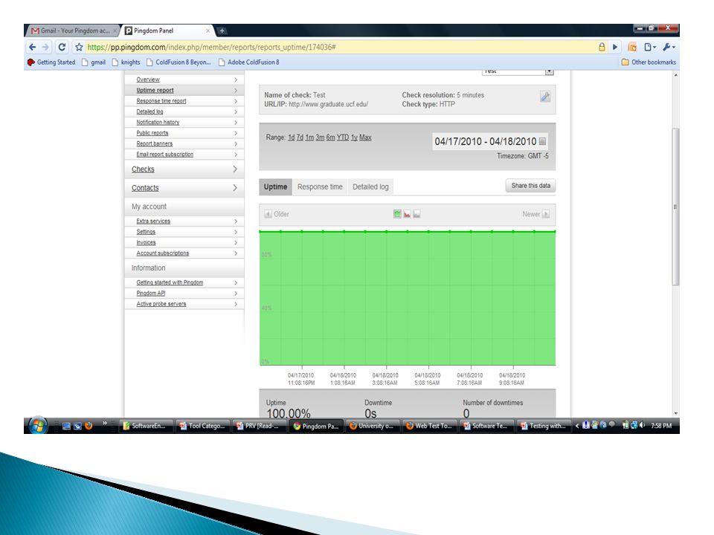Screen dimensions: 714x535
Task: Click the browser address bar URL
Action: pos(212,47)
